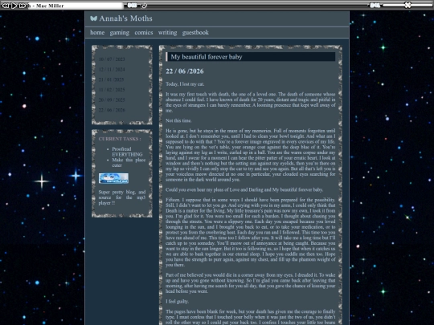Click the 'I feel guilty.' line
The image size is (434, 325).
[x=177, y=302]
